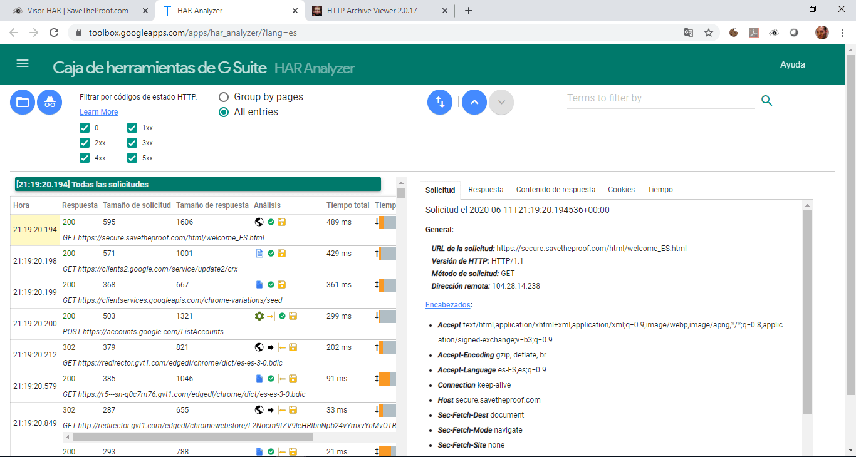Click save icon in welcome_ES.html row
This screenshot has height=457, width=856.
click(x=281, y=222)
